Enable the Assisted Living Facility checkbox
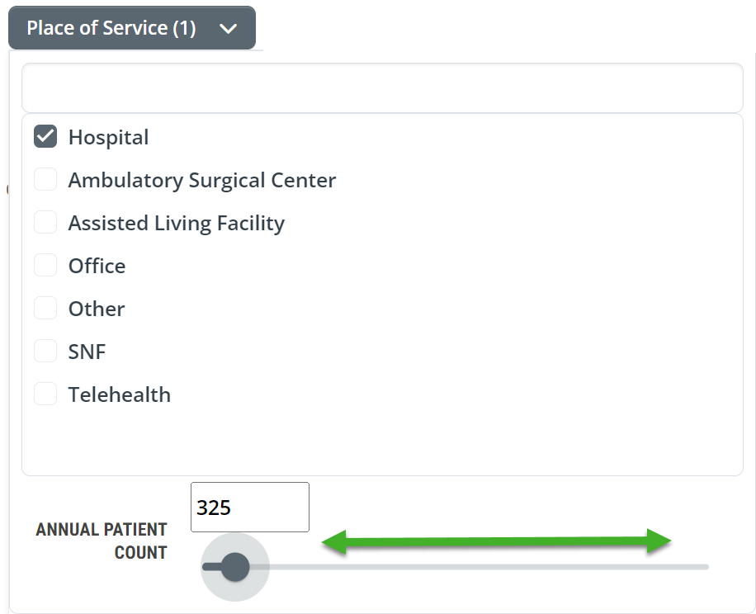The height and width of the screenshot is (614, 756). point(45,222)
